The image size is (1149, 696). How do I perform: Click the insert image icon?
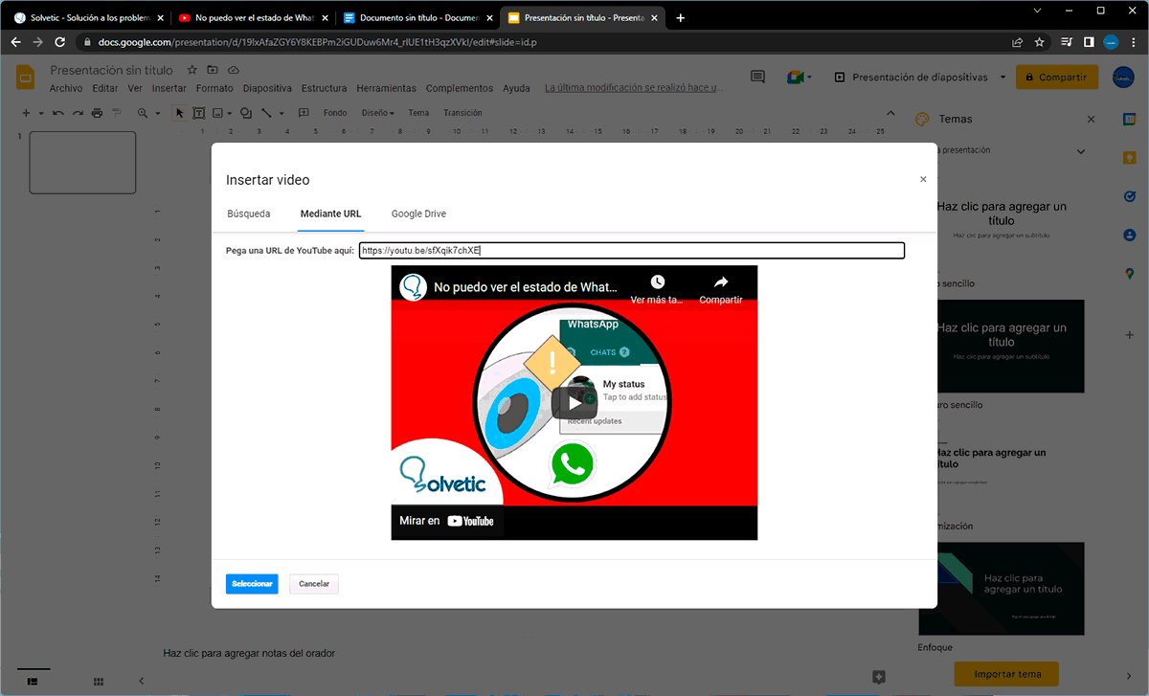pos(218,113)
